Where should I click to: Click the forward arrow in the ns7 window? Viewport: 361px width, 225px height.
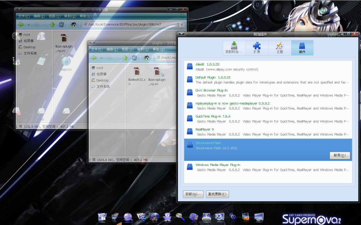pos(37,24)
